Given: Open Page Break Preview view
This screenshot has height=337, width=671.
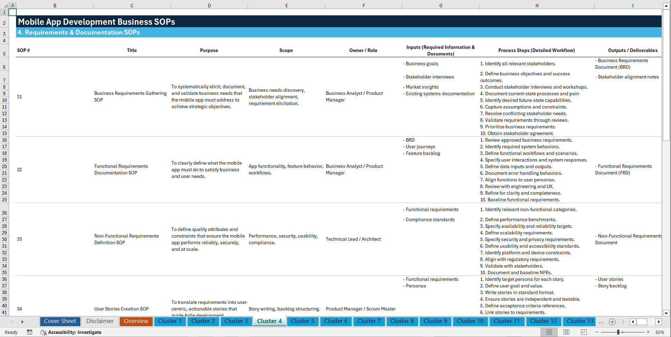Looking at the screenshot, I should coord(583,332).
